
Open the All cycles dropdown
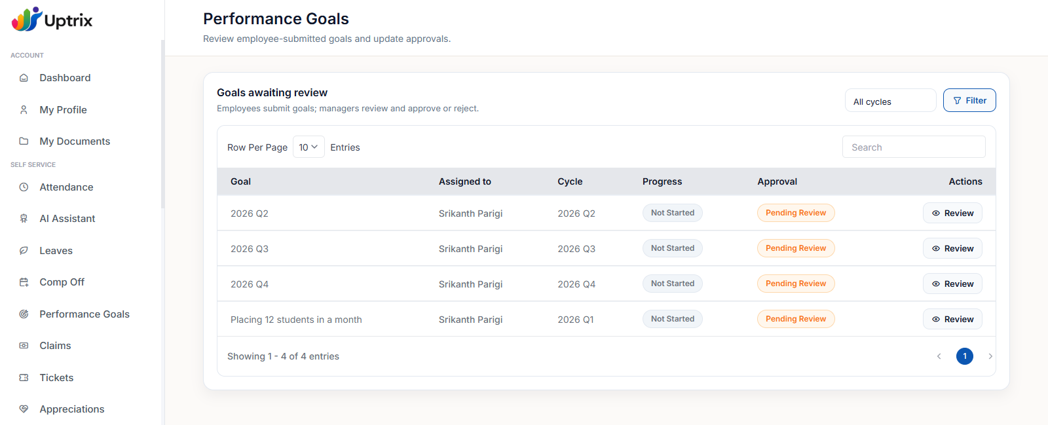[889, 101]
